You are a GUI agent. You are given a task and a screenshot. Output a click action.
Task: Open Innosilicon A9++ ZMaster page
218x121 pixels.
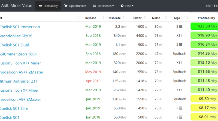[22, 72]
